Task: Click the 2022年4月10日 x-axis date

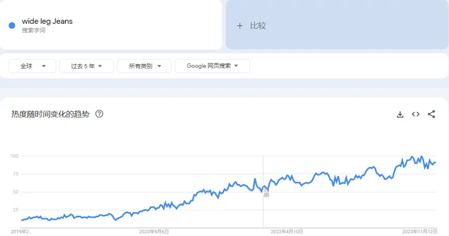Action: pos(287,231)
